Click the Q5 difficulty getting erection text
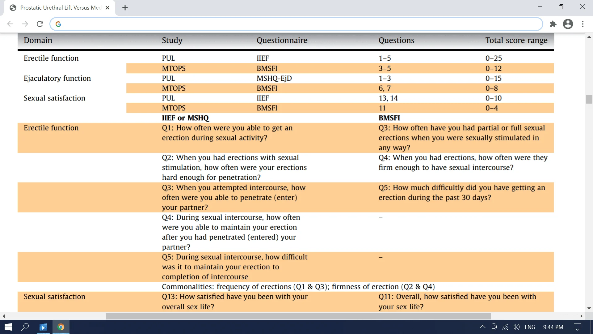The image size is (593, 334). 462,192
